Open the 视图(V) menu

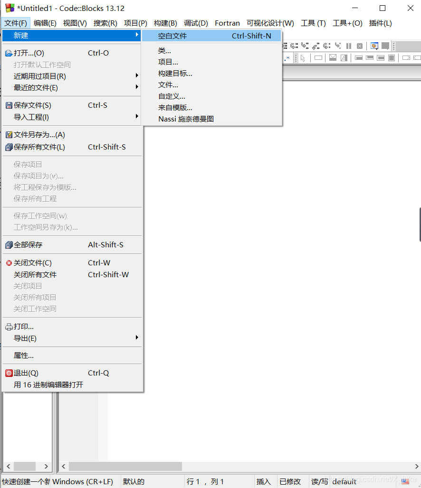click(75, 23)
